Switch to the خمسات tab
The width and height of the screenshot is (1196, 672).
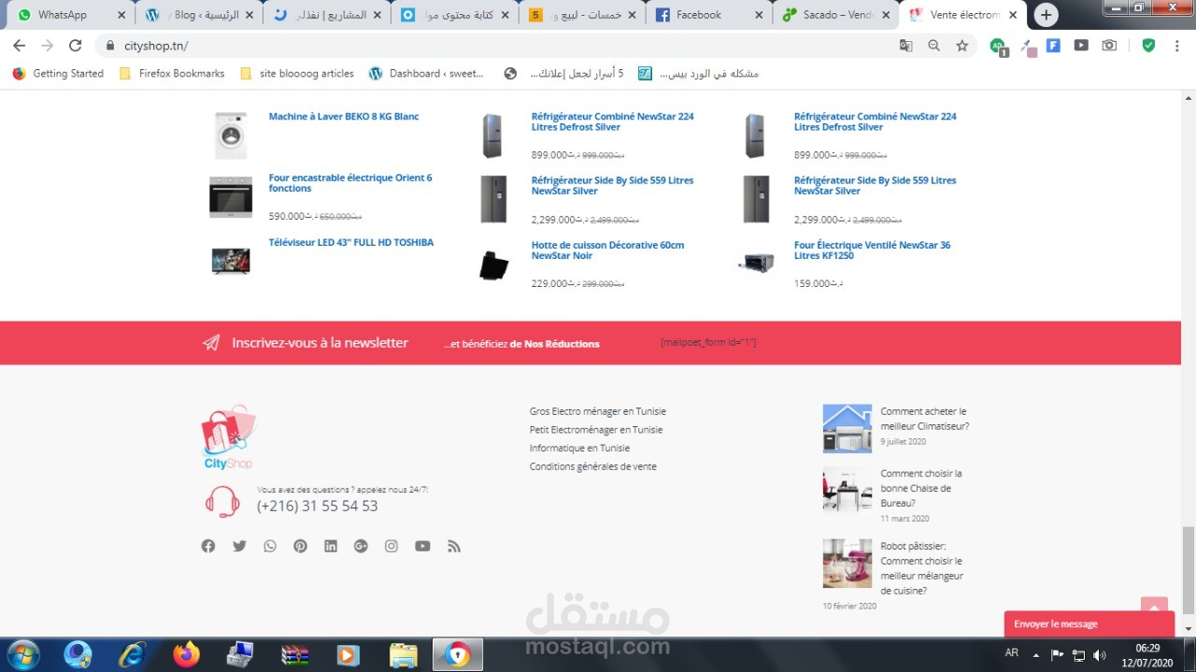(x=583, y=15)
